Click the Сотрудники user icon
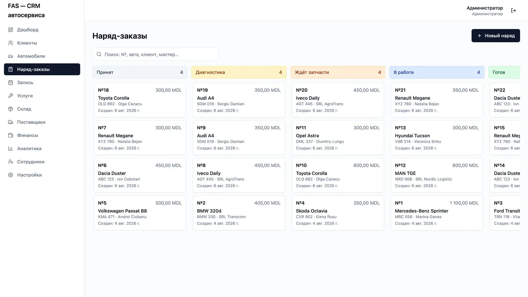The image size is (528, 297). [11, 162]
